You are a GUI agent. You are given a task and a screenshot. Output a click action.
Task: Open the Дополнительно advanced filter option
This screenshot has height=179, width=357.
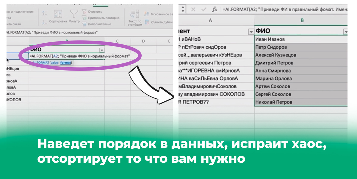click(96, 24)
